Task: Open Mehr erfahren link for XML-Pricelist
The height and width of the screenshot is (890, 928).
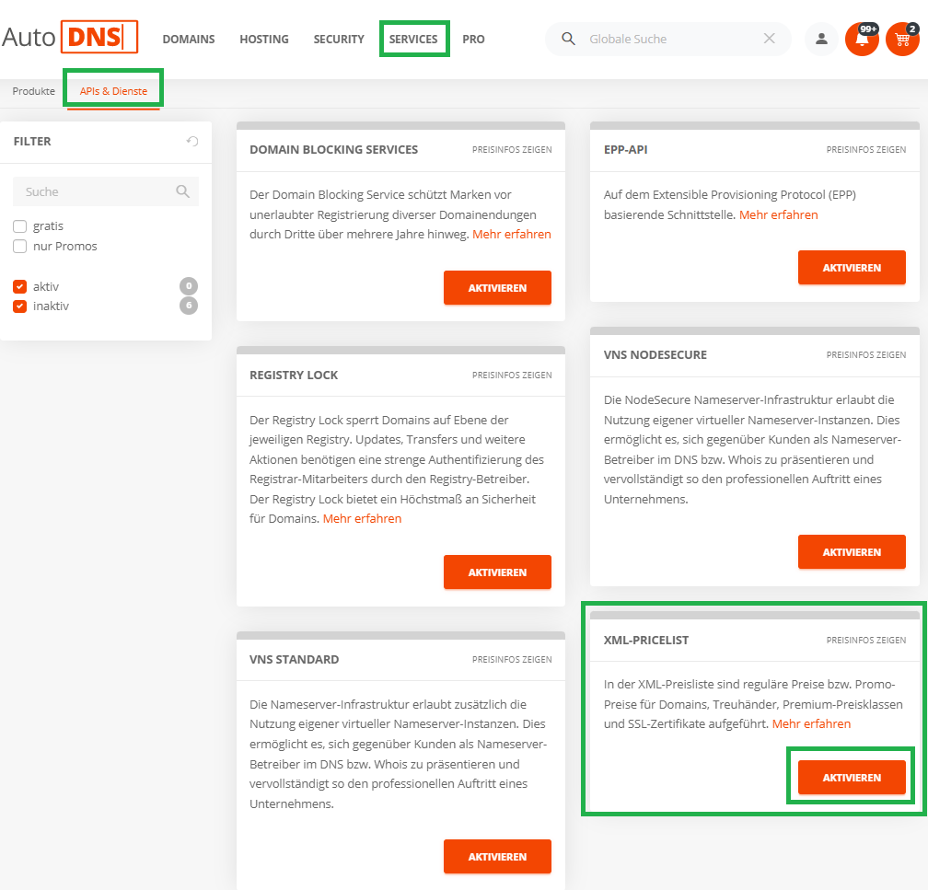Action: [x=811, y=723]
